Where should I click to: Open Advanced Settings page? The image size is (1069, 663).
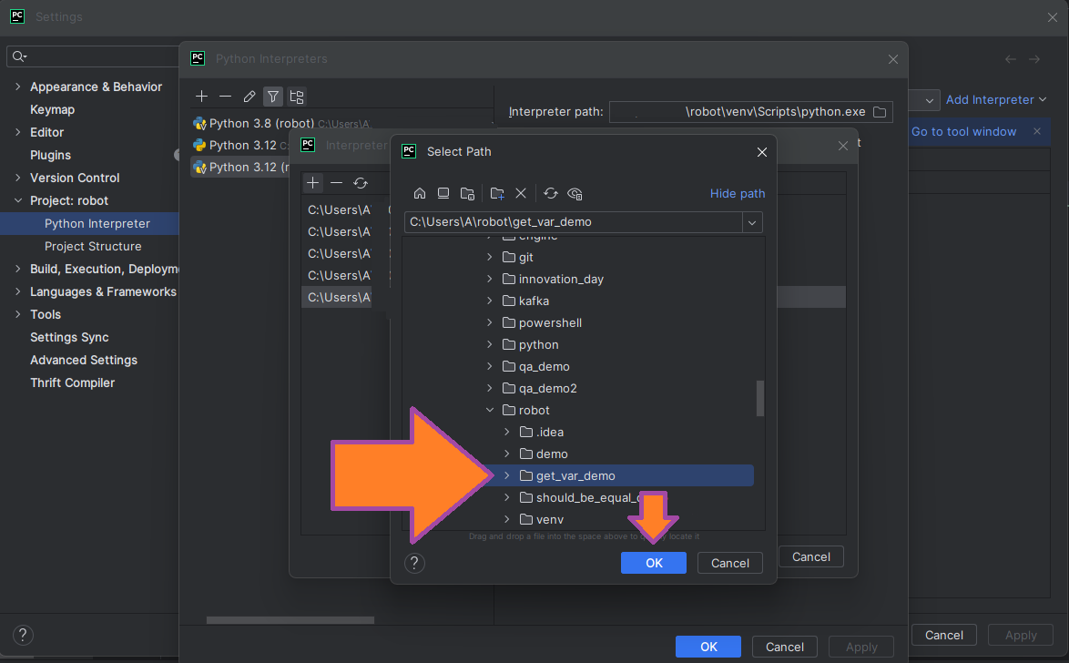[x=84, y=360]
